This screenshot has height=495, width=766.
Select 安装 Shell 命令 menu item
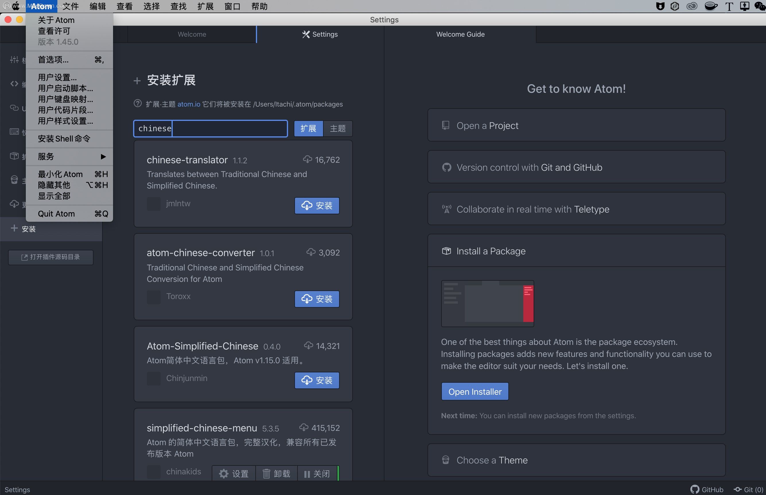pos(69,139)
